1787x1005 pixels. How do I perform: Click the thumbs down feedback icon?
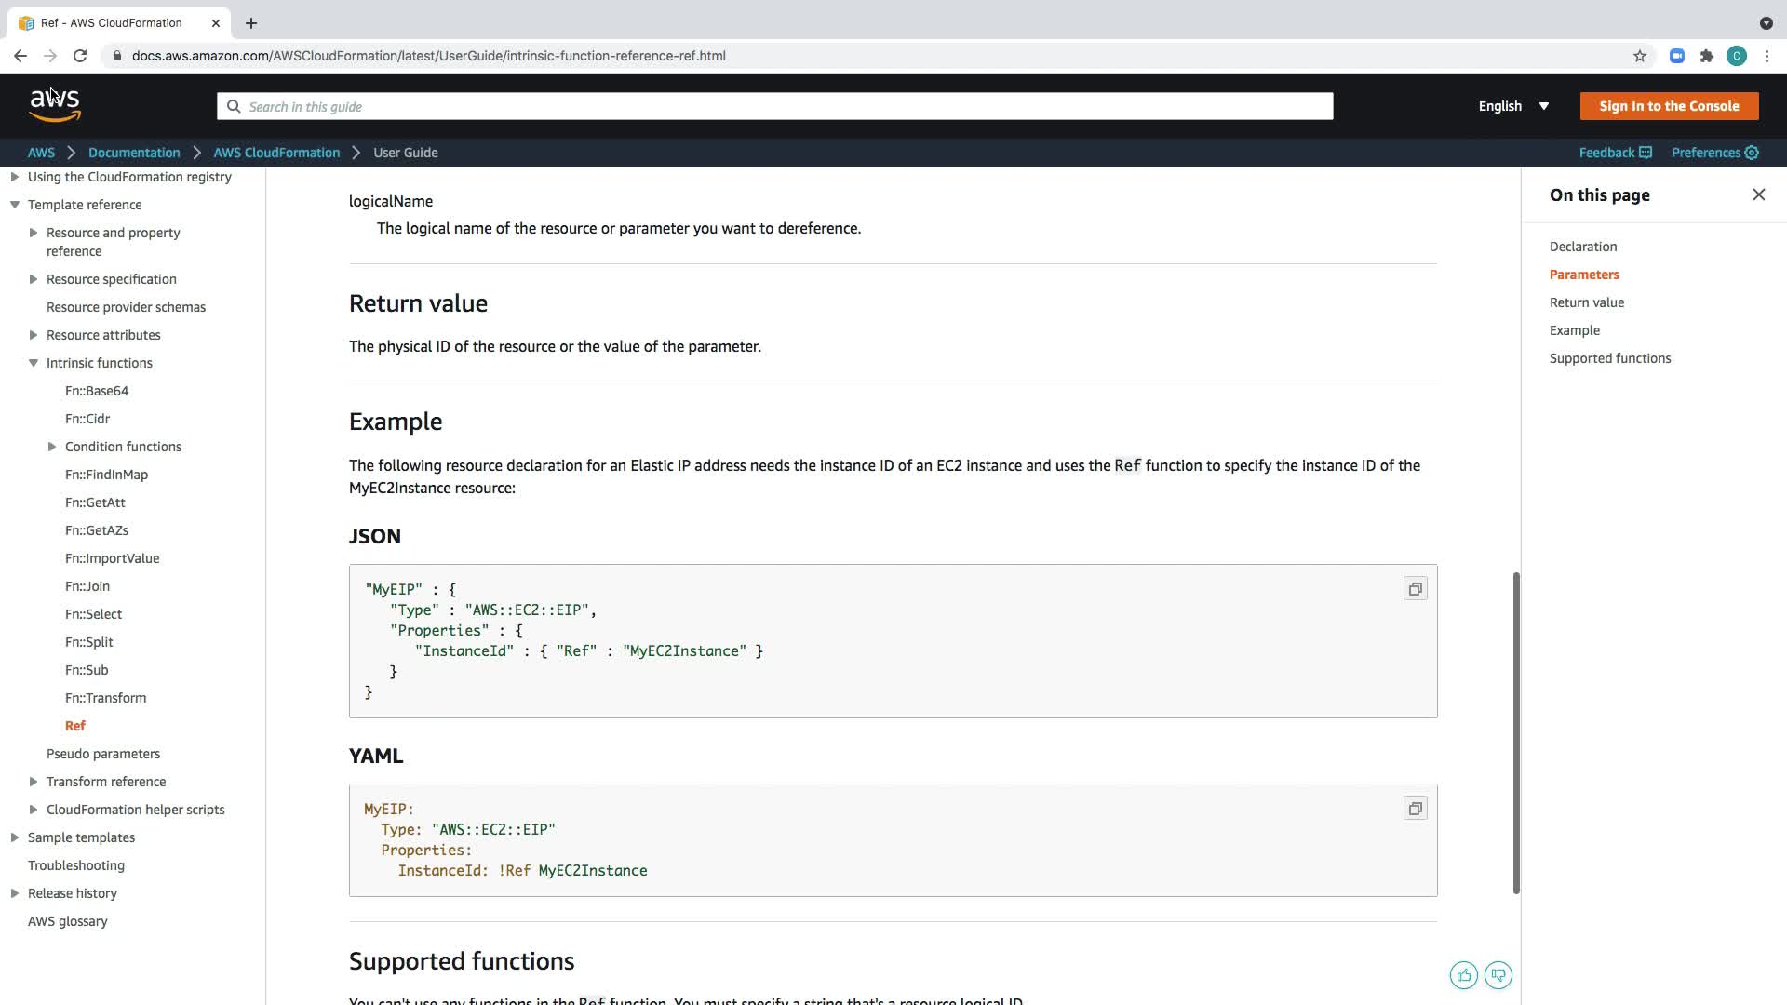(1498, 975)
